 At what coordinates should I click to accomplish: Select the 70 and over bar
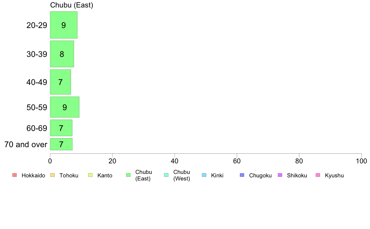pos(61,144)
